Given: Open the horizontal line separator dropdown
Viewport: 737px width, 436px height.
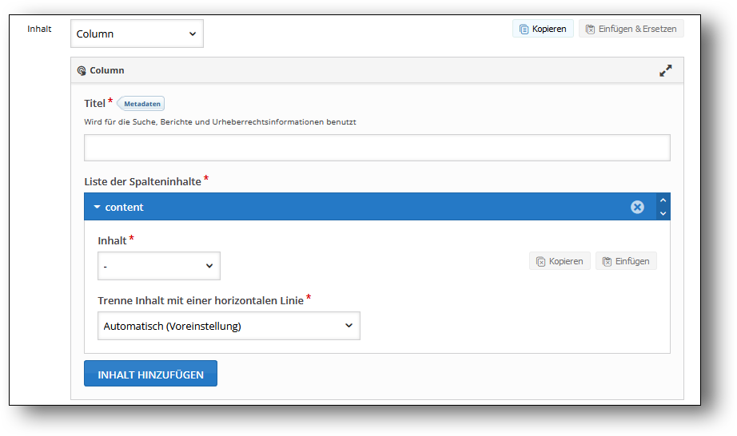Looking at the screenshot, I should 229,326.
